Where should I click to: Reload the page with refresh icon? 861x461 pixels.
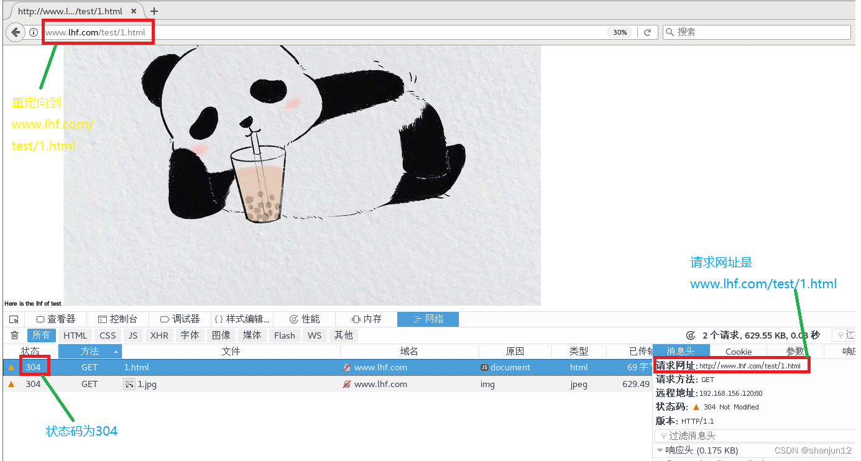(x=647, y=32)
